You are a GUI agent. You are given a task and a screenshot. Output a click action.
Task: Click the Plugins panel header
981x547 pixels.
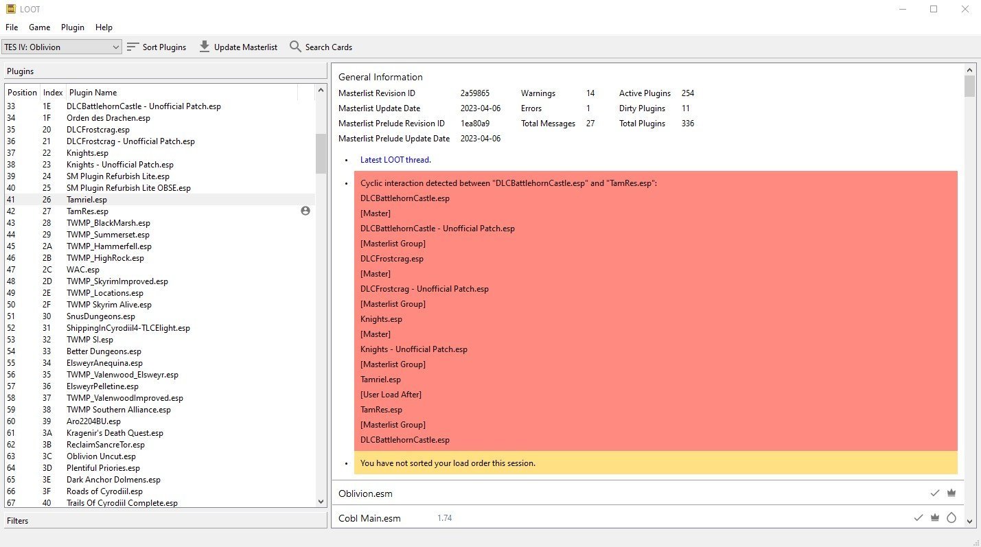pyautogui.click(x=165, y=71)
